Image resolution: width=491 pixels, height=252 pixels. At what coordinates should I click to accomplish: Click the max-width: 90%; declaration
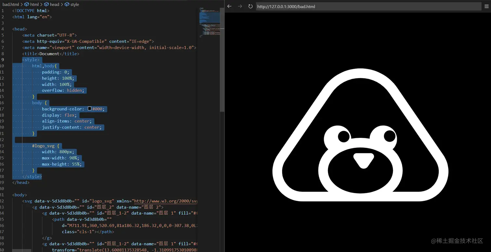point(61,158)
